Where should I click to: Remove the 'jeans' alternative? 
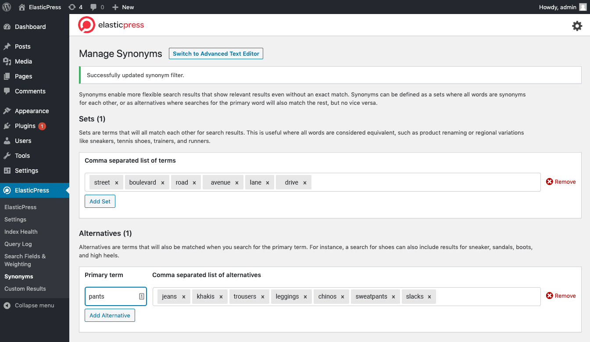pos(184,297)
